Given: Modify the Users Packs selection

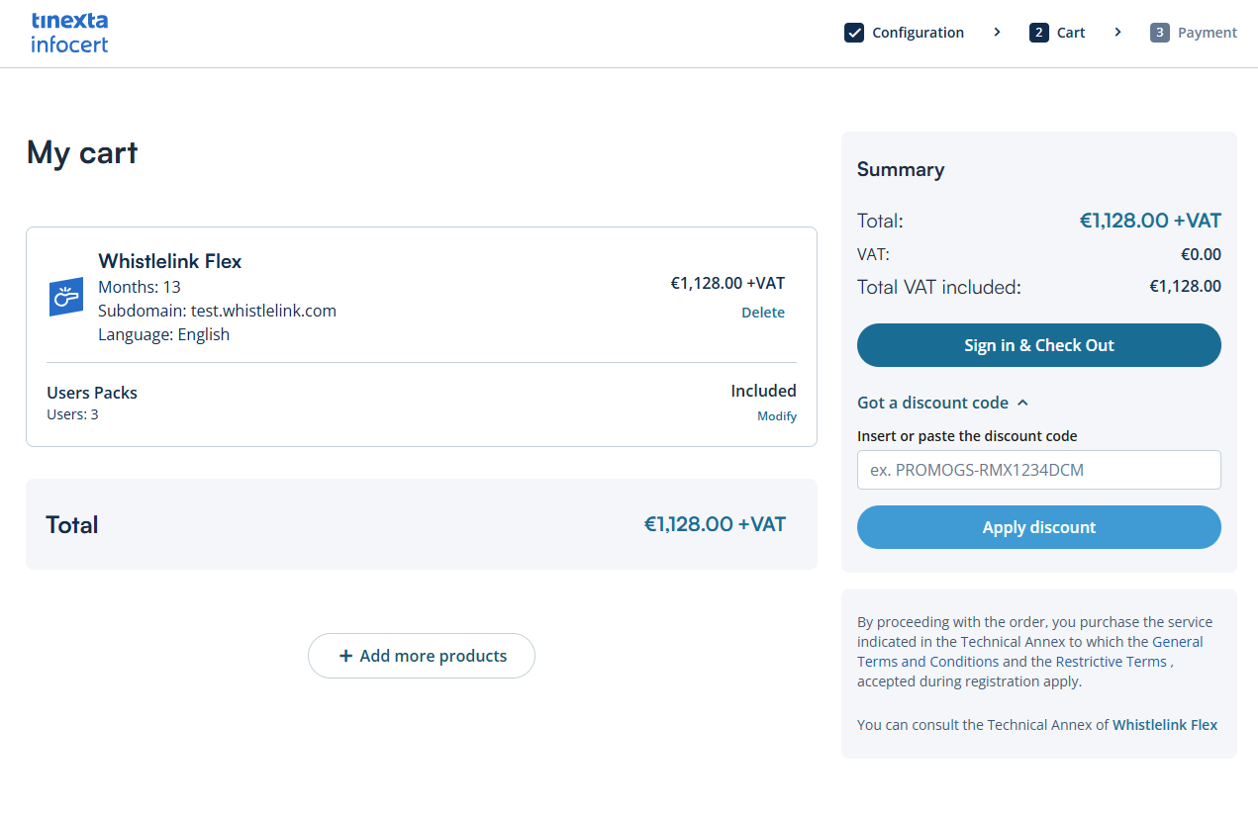Looking at the screenshot, I should [x=777, y=416].
